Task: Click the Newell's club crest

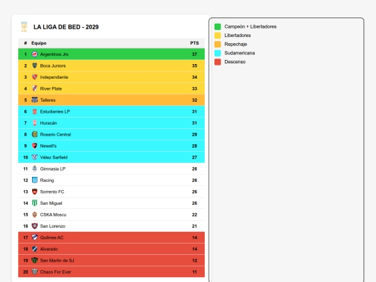Action: 35,146
